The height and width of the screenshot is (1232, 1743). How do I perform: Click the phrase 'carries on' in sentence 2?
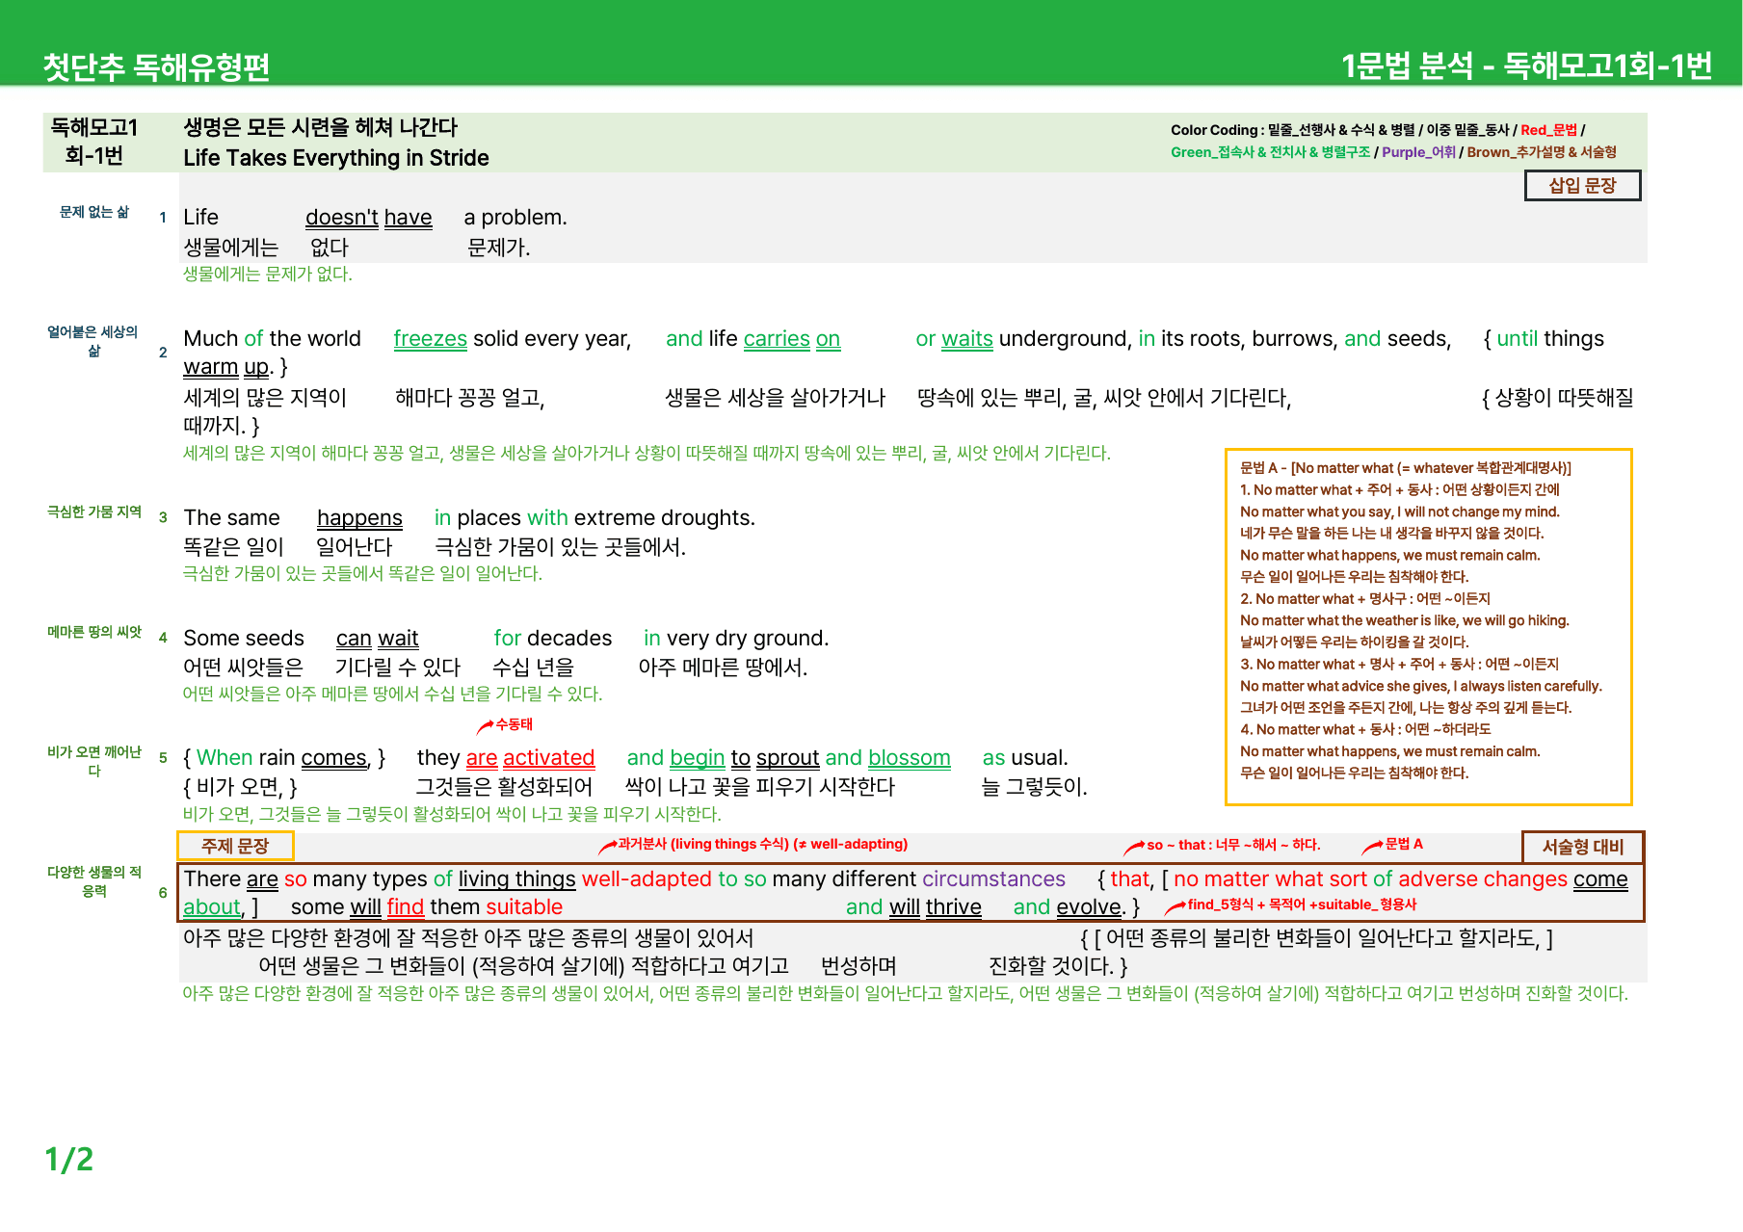coord(792,339)
